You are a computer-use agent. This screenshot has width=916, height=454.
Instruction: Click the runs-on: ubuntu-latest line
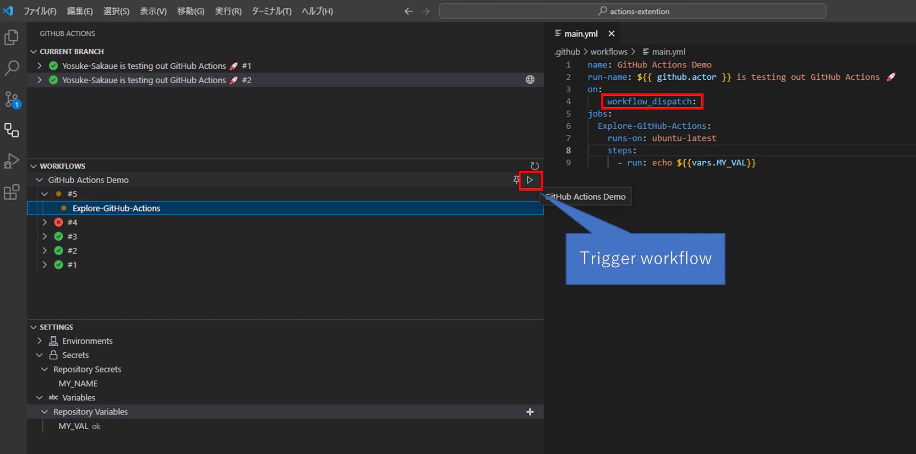point(662,138)
